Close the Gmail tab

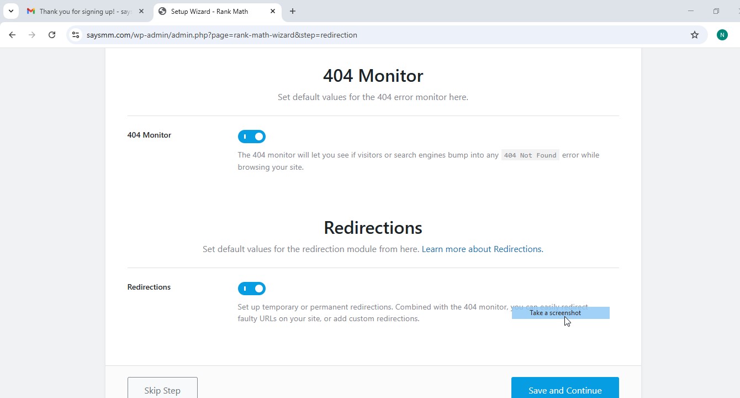pos(141,11)
